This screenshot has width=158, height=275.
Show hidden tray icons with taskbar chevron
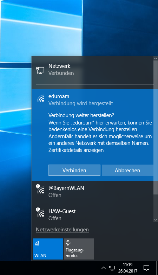(104, 268)
